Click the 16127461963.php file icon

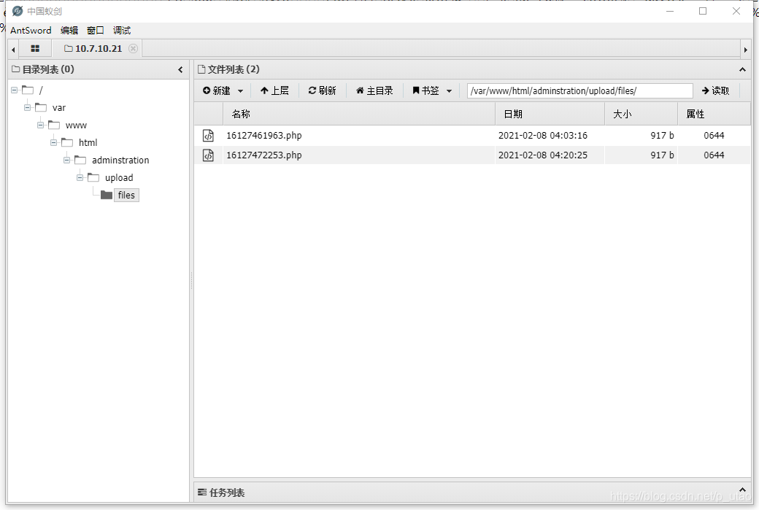pos(208,136)
